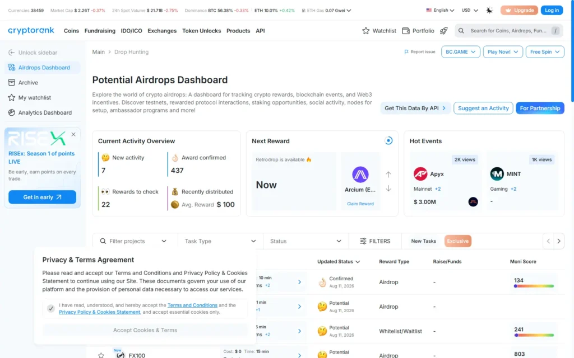Screen dimensions: 574x358
Task: Click Accept Cookies & Terms button
Action: [x=145, y=330]
